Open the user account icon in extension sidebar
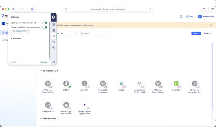Image resolution: width=216 pixels, height=135 pixels. click(53, 42)
